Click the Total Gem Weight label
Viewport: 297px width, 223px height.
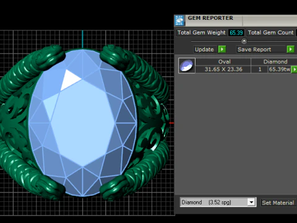202,33
